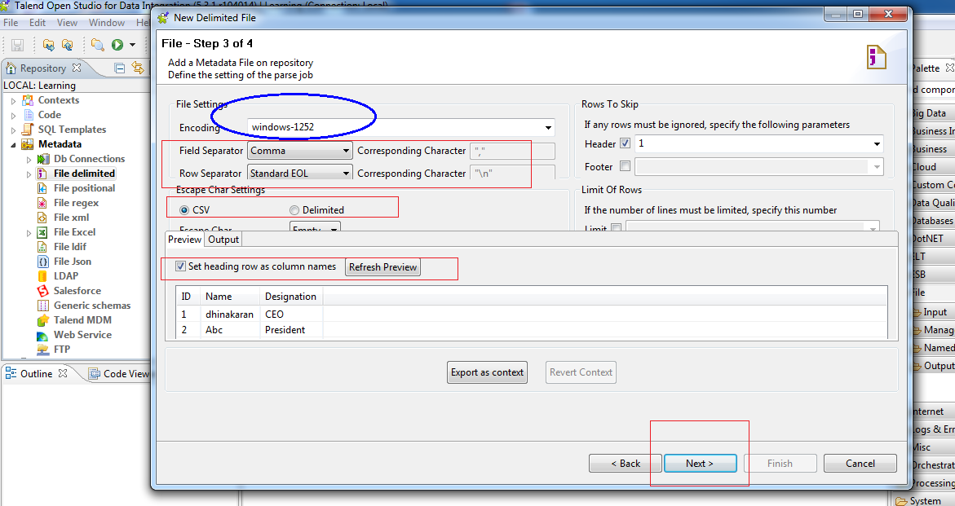
Task: Click the green Run button in toolbar
Action: click(x=117, y=44)
